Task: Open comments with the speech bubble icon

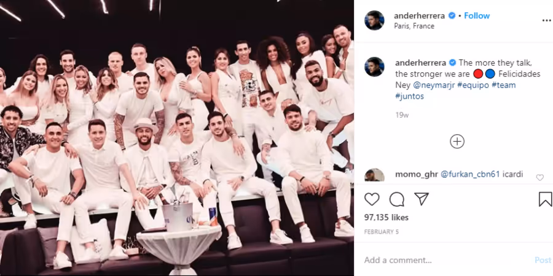Action: (x=397, y=199)
